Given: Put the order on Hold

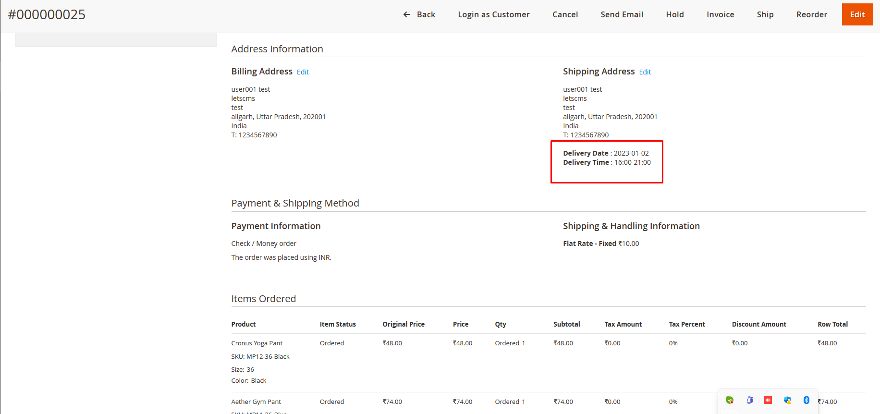Looking at the screenshot, I should click(674, 14).
